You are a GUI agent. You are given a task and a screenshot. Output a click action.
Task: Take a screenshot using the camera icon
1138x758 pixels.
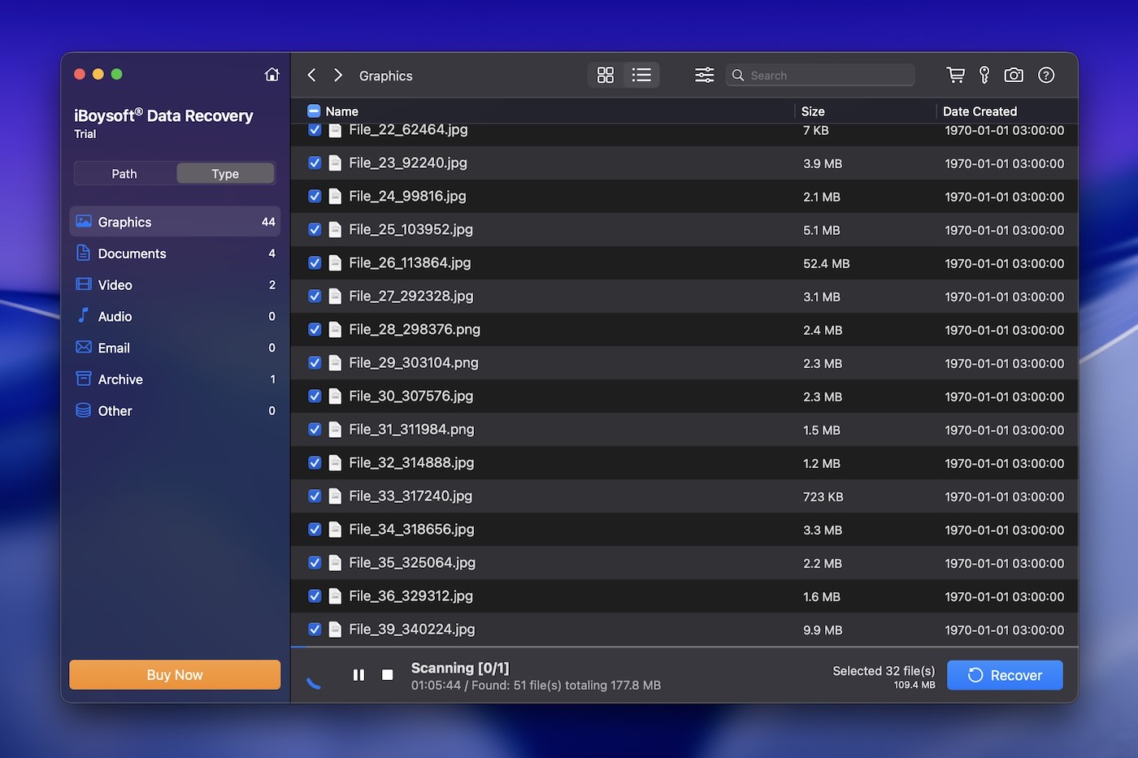pyautogui.click(x=1014, y=75)
